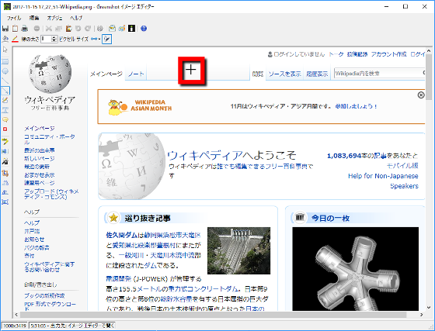Select the selection cursor tool
The height and width of the screenshot is (331, 435).
5,50
